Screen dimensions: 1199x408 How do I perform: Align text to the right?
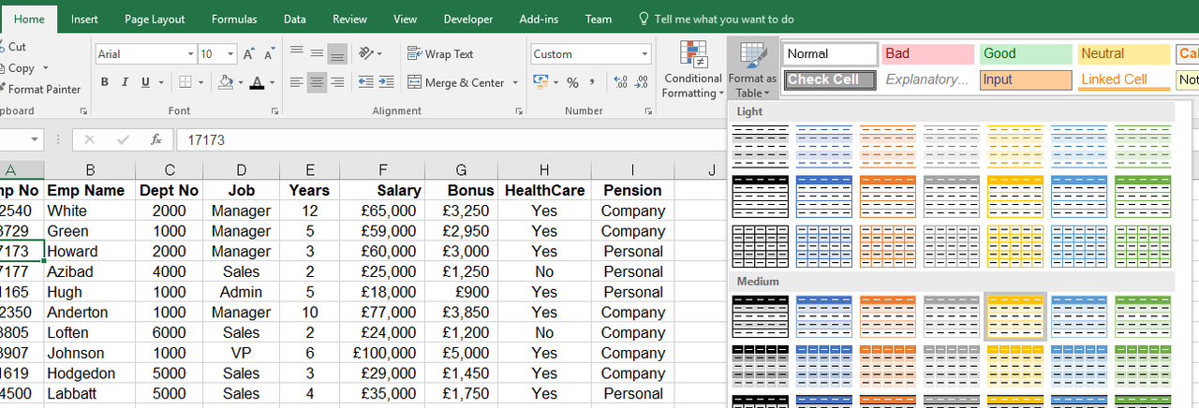[x=337, y=82]
